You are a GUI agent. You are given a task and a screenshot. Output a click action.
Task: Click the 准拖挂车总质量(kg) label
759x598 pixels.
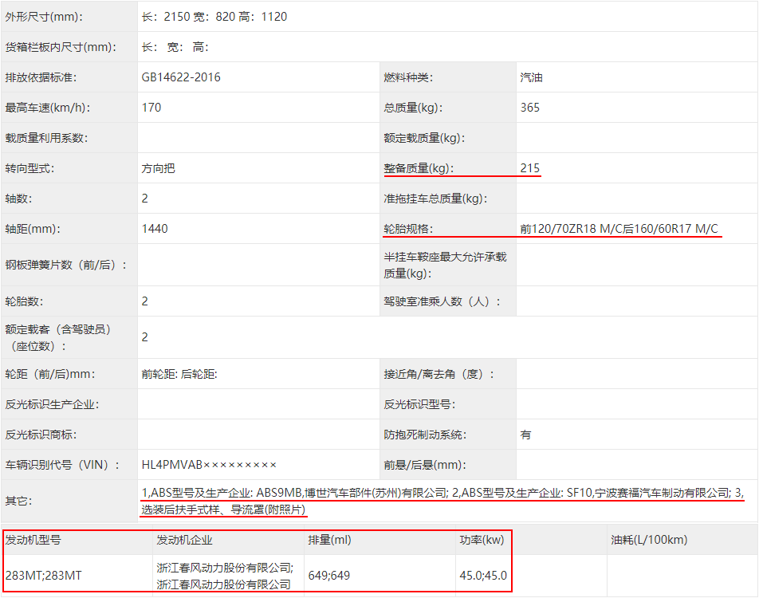[435, 199]
